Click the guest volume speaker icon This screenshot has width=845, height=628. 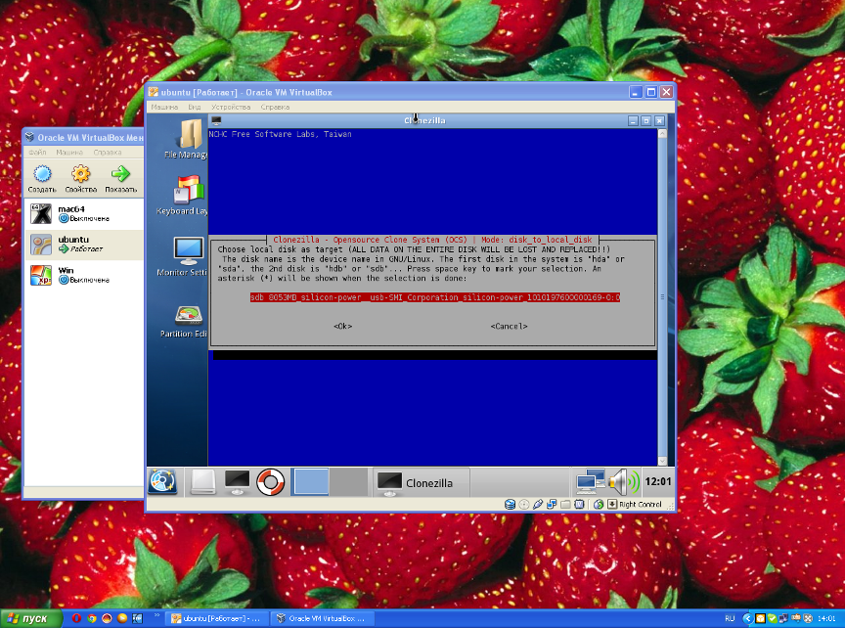tap(624, 481)
